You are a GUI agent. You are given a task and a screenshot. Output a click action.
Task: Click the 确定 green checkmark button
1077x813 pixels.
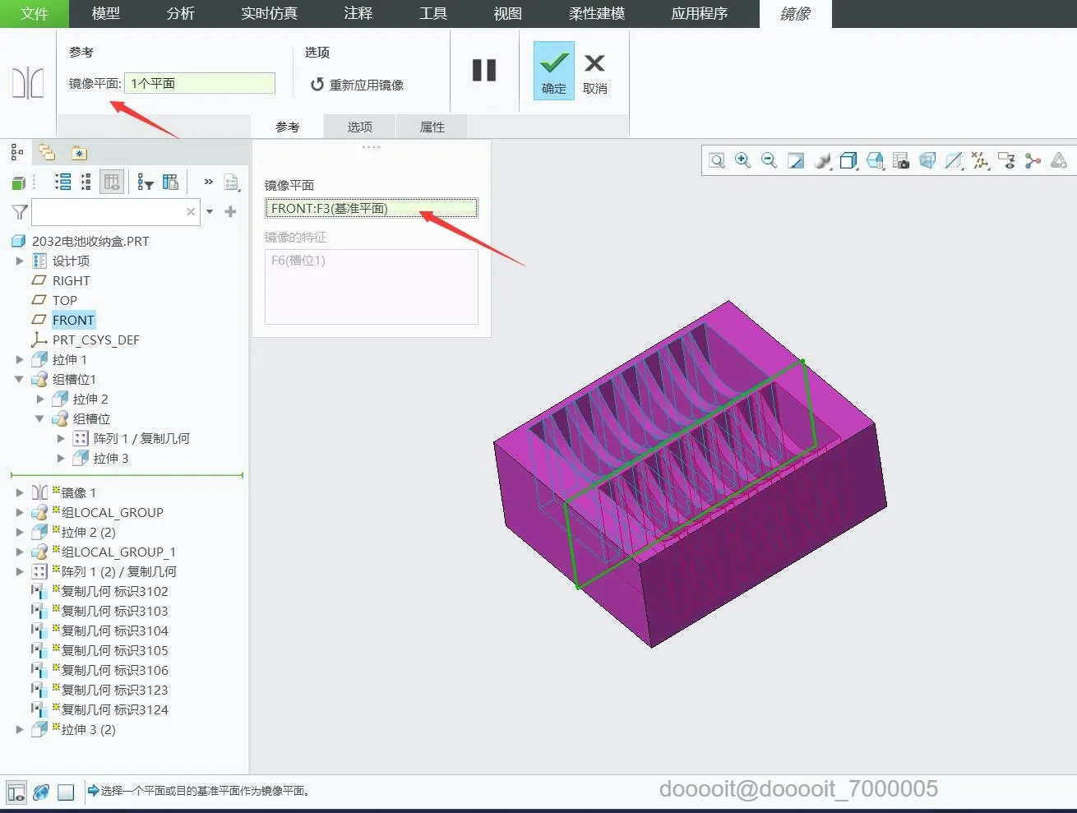point(554,71)
